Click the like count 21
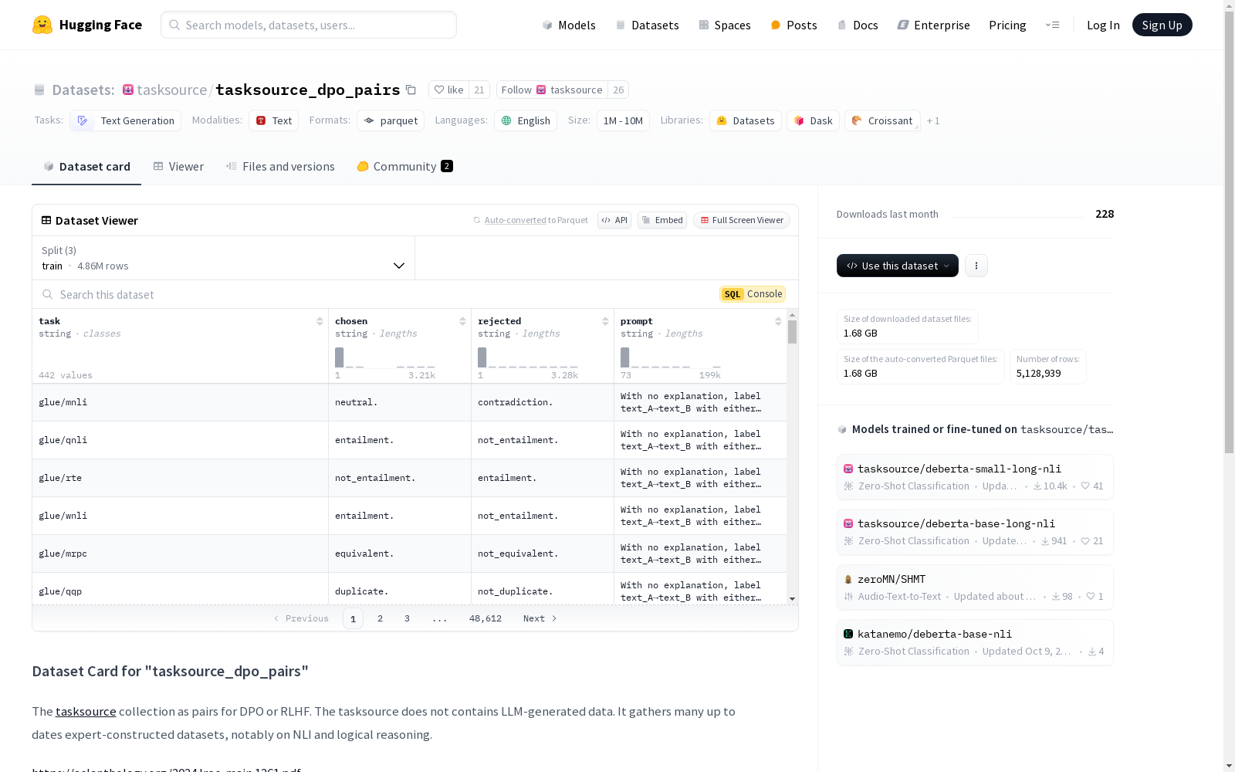This screenshot has height=772, width=1235. pyautogui.click(x=479, y=90)
